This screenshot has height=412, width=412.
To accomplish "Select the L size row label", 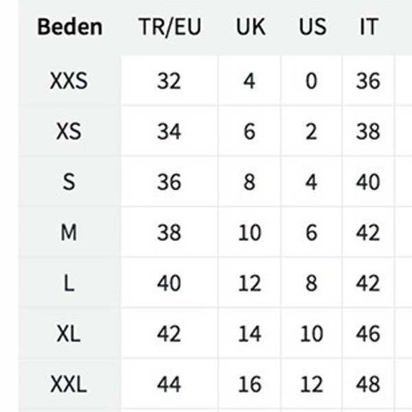I will (x=69, y=283).
